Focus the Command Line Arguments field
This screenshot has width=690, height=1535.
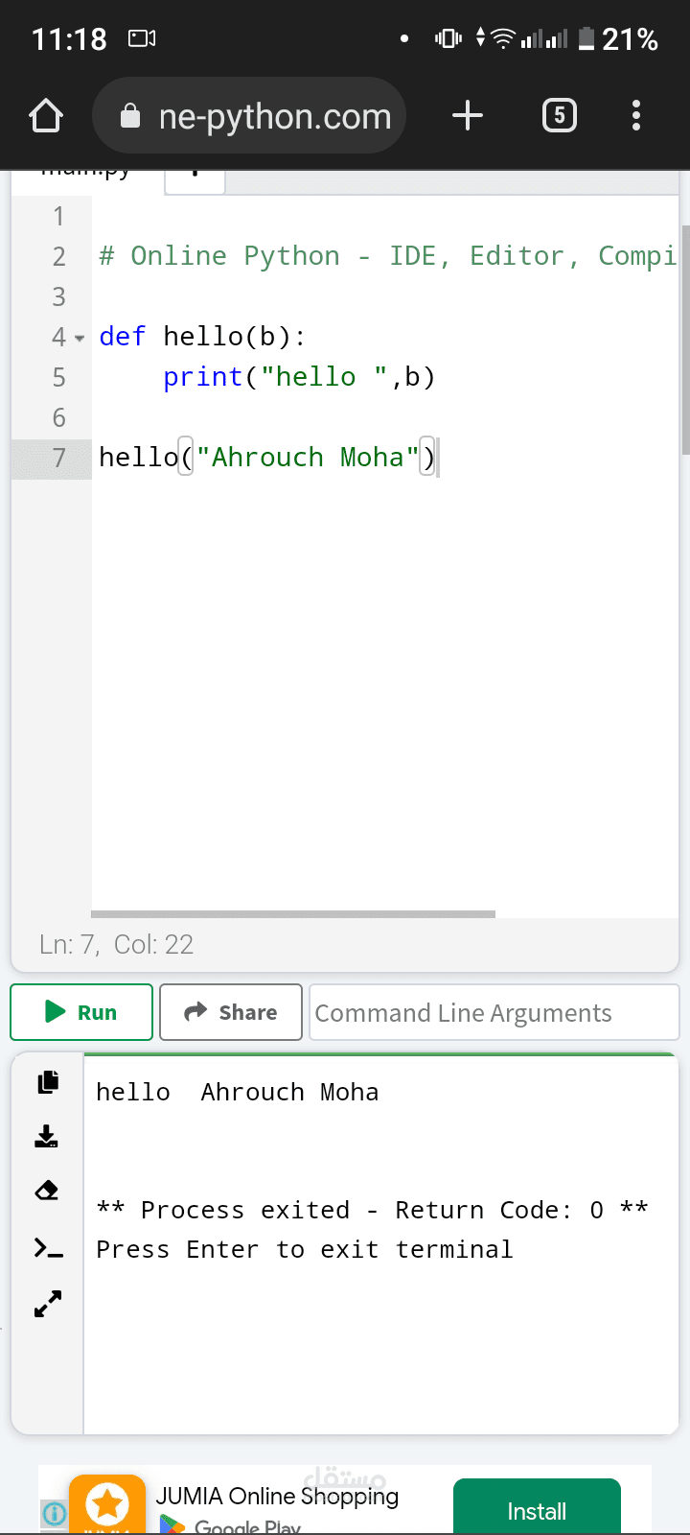(x=494, y=1012)
